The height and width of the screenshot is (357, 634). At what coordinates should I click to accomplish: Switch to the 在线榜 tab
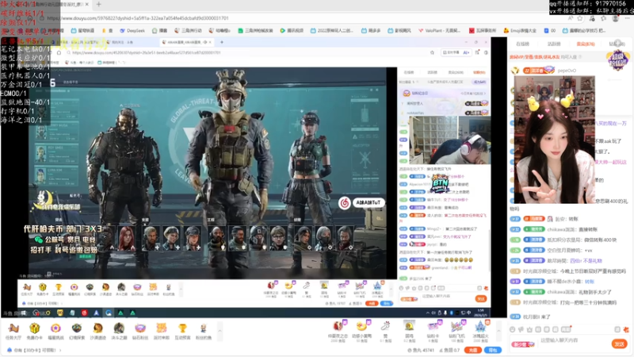click(x=522, y=44)
